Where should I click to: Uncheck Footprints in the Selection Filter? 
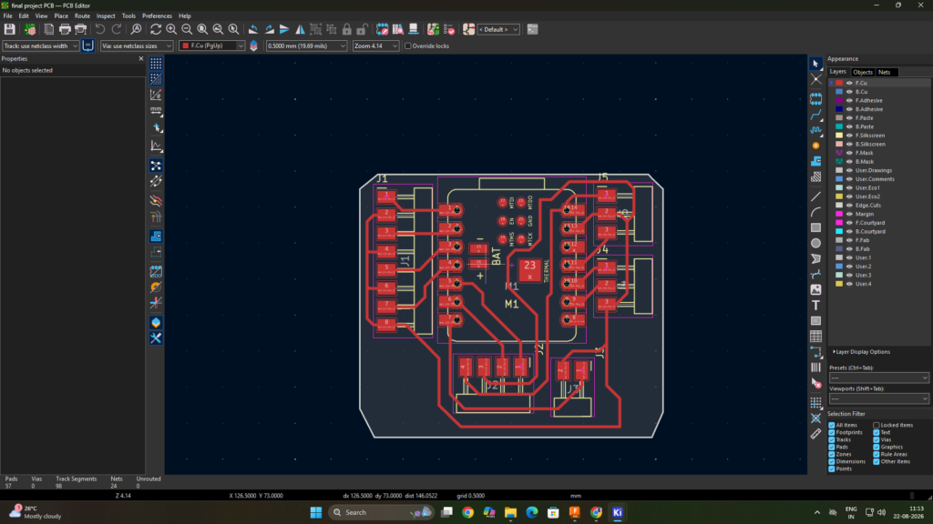pyautogui.click(x=832, y=432)
